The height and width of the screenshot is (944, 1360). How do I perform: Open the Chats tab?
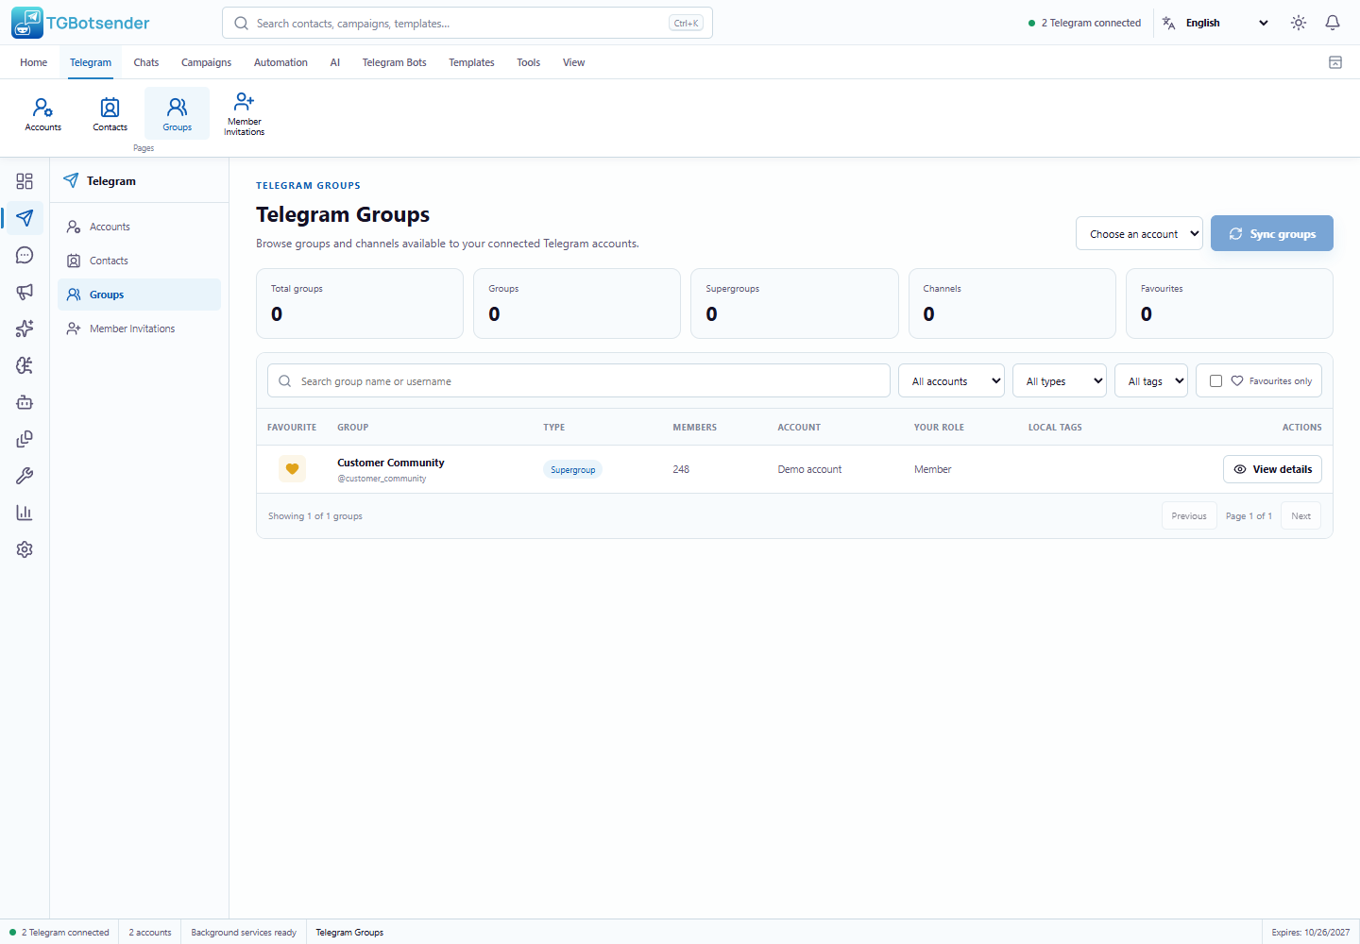(146, 62)
